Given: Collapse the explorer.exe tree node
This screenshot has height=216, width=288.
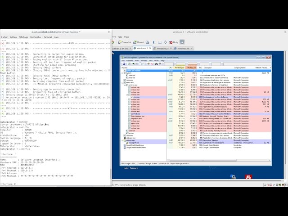Looking at the screenshot, I should 123,140.
